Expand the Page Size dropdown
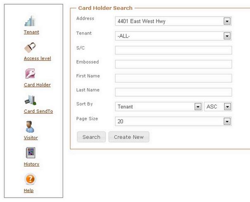Viewport: 250px width, 202px height. (226, 121)
